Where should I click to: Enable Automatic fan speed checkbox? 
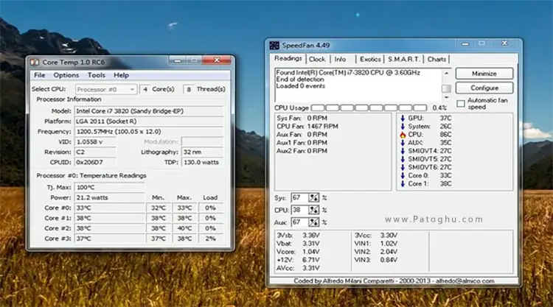pyautogui.click(x=461, y=104)
